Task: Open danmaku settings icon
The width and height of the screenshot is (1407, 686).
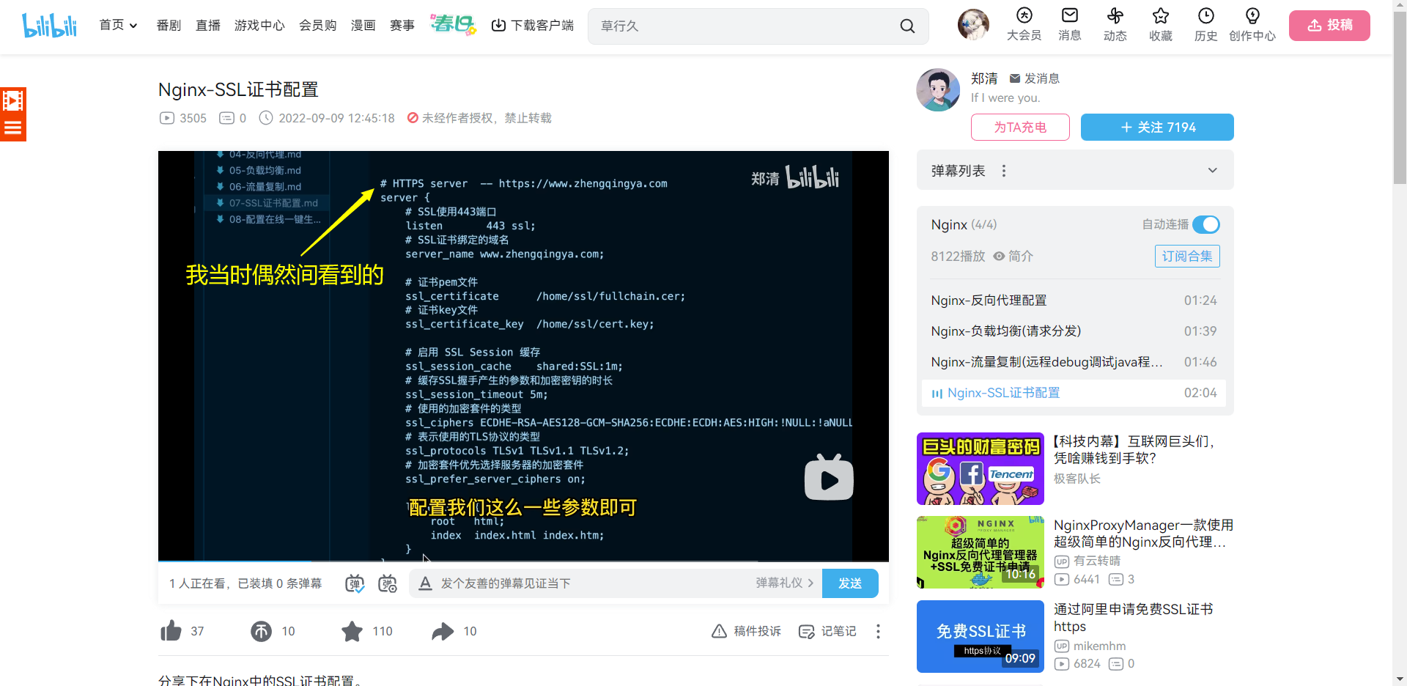Action: tap(387, 583)
